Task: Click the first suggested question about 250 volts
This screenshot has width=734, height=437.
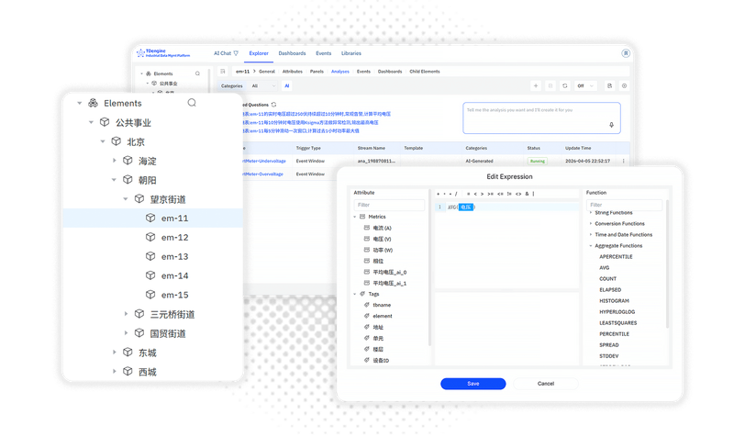Action: click(317, 114)
